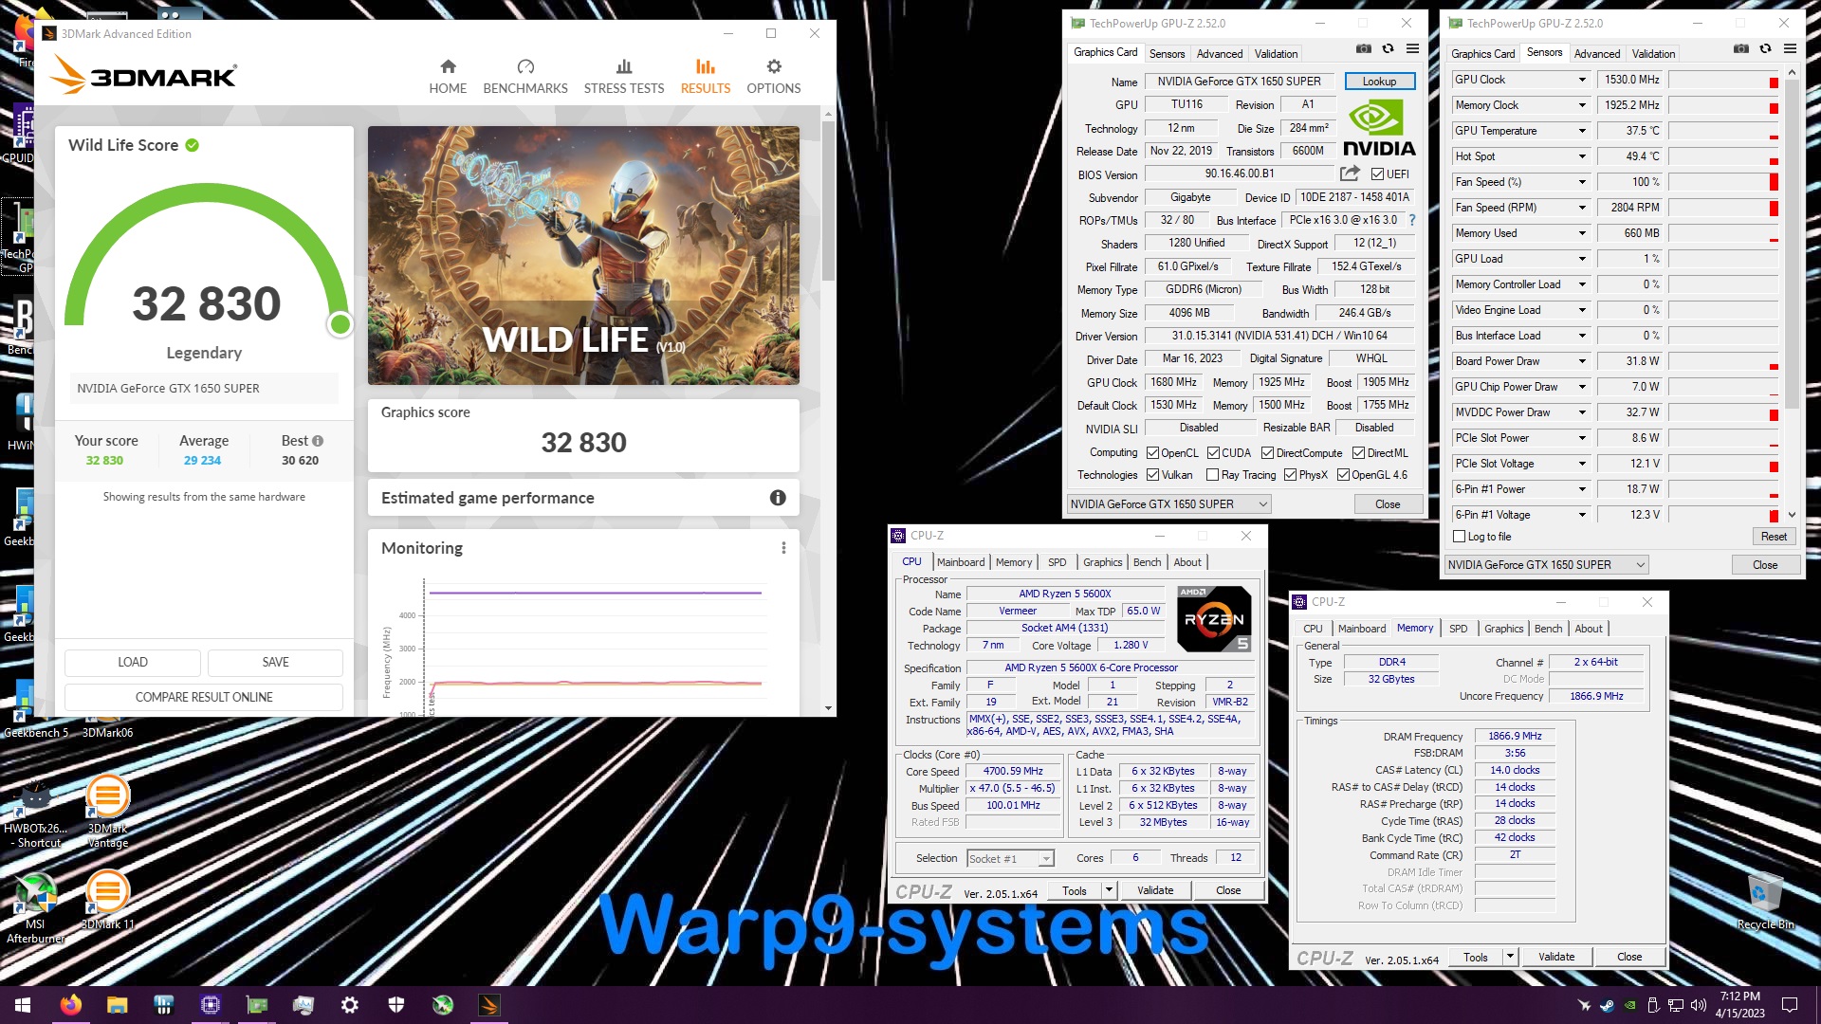The width and height of the screenshot is (1821, 1024).
Task: Refresh the GPU-Z Sensors window
Action: [x=1765, y=49]
